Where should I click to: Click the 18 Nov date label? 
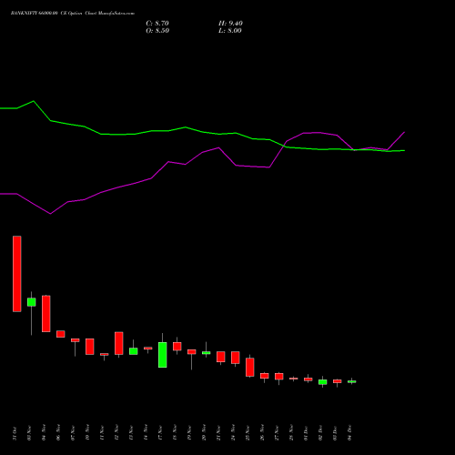[x=175, y=433]
